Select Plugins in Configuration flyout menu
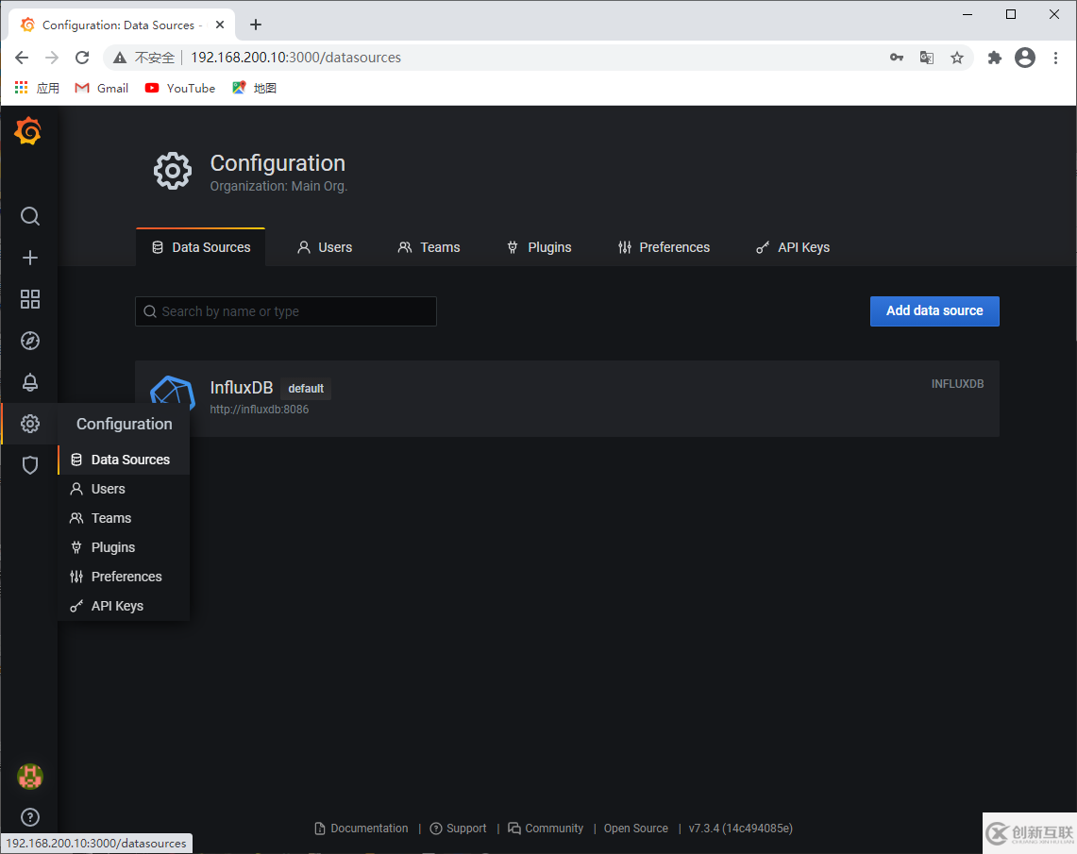Viewport: 1077px width, 854px height. tap(124, 547)
